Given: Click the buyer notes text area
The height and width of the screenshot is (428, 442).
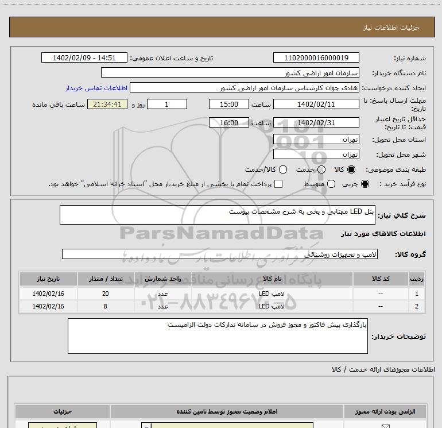Looking at the screenshot, I should click(218, 336).
